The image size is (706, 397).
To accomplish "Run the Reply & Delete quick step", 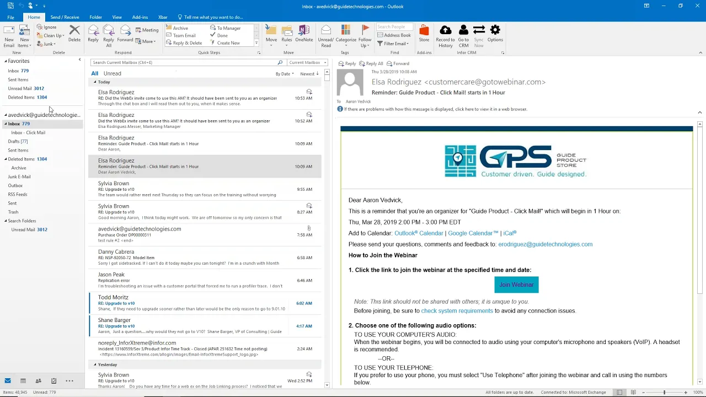I will pyautogui.click(x=184, y=43).
